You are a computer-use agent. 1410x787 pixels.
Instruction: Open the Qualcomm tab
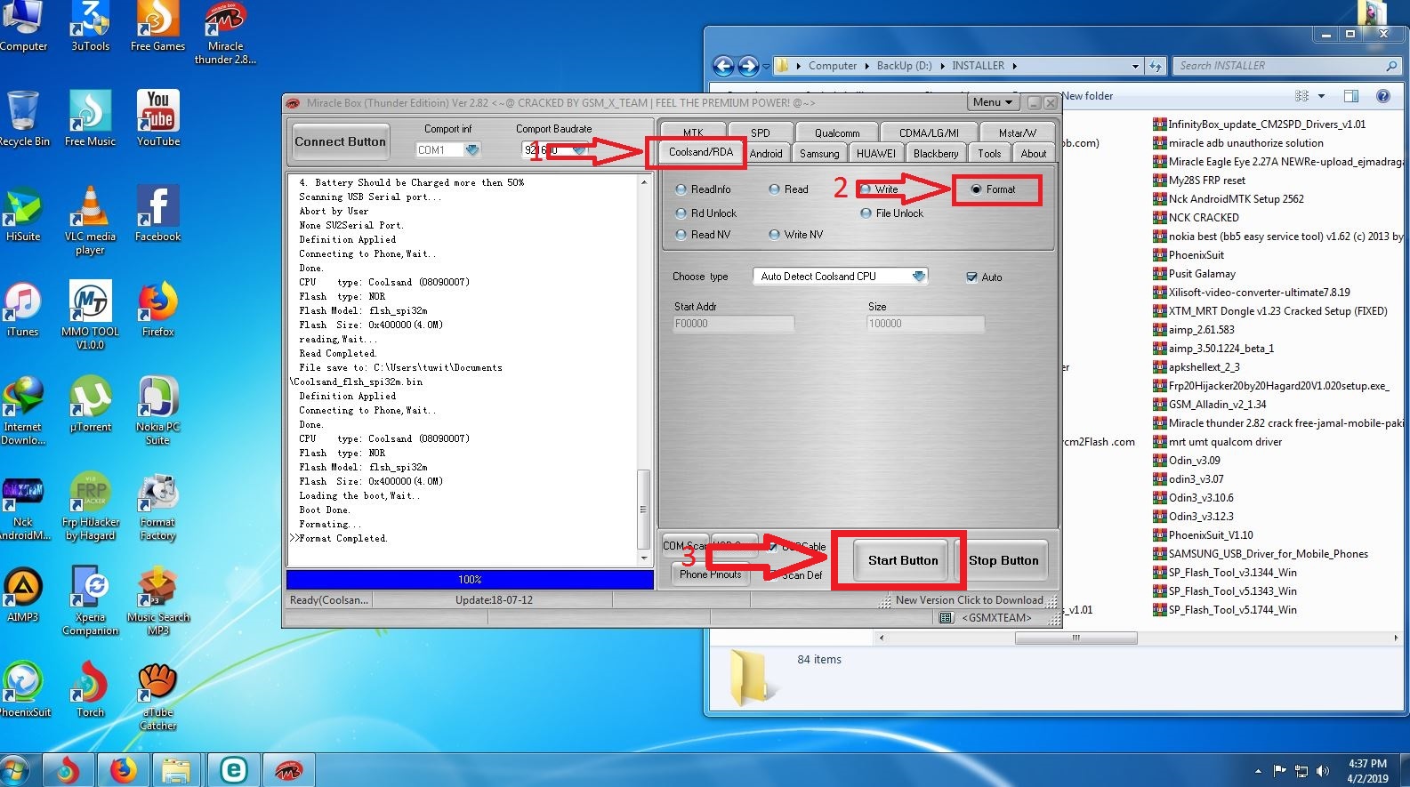837,133
